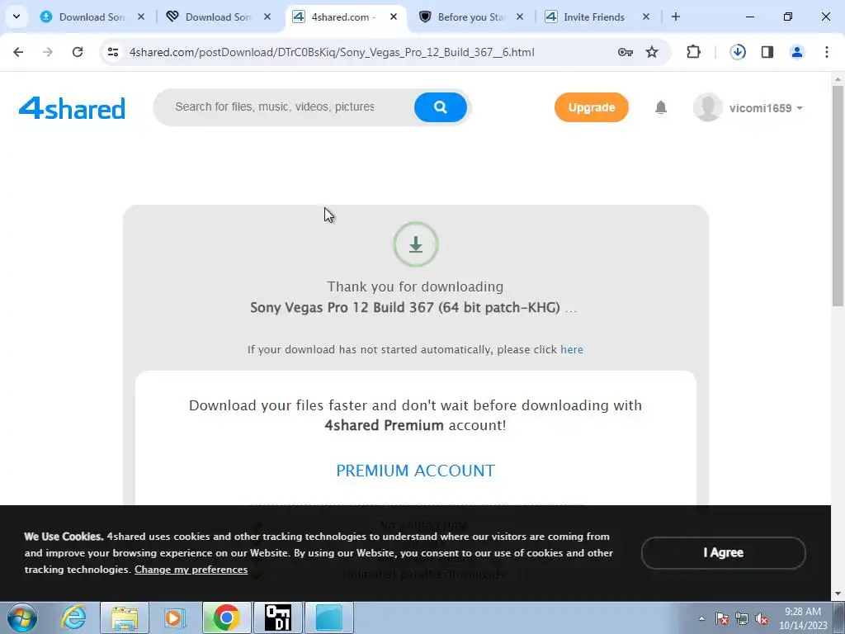Open the tab search chevron dropdown

coord(17,17)
